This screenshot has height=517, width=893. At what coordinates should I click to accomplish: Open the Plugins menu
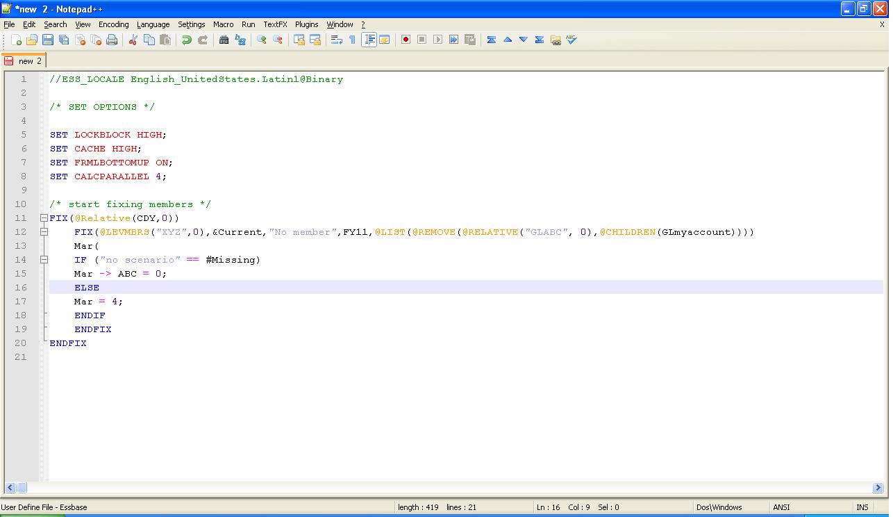306,24
